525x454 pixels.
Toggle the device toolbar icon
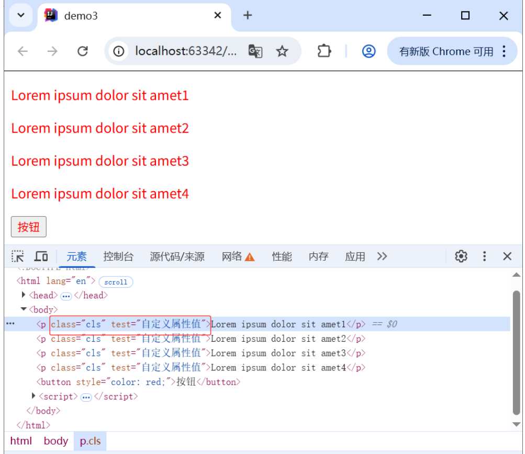[x=41, y=257]
